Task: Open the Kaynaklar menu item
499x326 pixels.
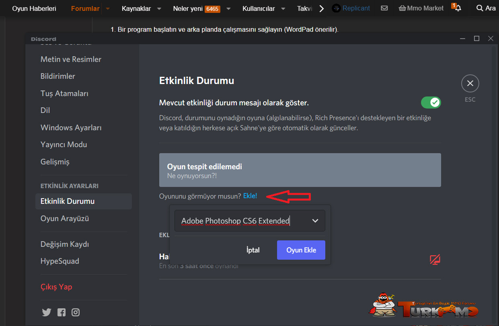Action: click(136, 8)
